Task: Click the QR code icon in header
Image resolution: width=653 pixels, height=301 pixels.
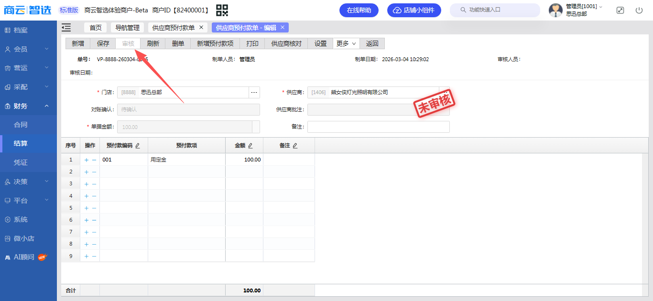Action: [222, 10]
